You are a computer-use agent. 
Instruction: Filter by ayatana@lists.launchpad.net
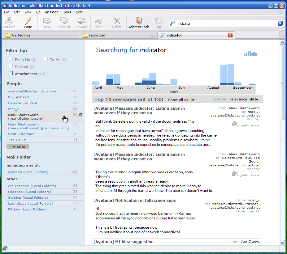pyautogui.click(x=45, y=91)
